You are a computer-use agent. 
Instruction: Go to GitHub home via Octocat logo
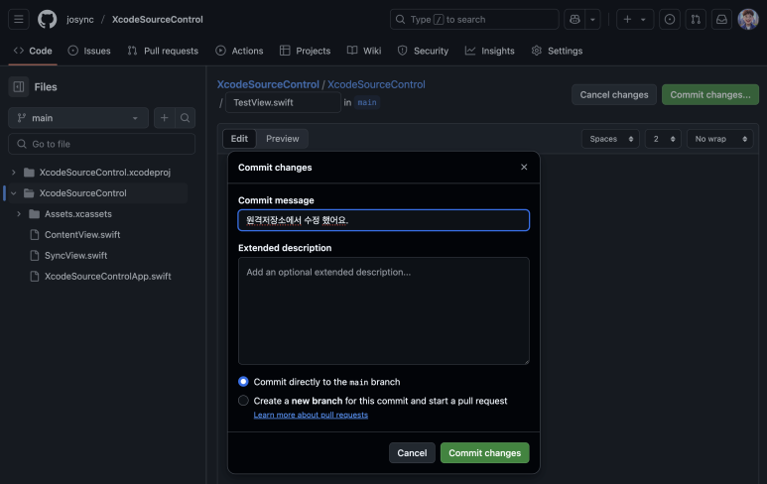click(48, 20)
